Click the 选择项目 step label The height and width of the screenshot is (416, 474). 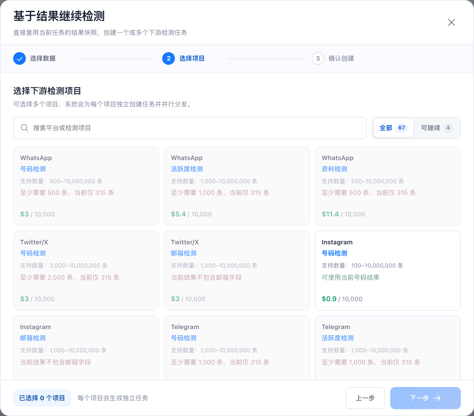point(192,58)
